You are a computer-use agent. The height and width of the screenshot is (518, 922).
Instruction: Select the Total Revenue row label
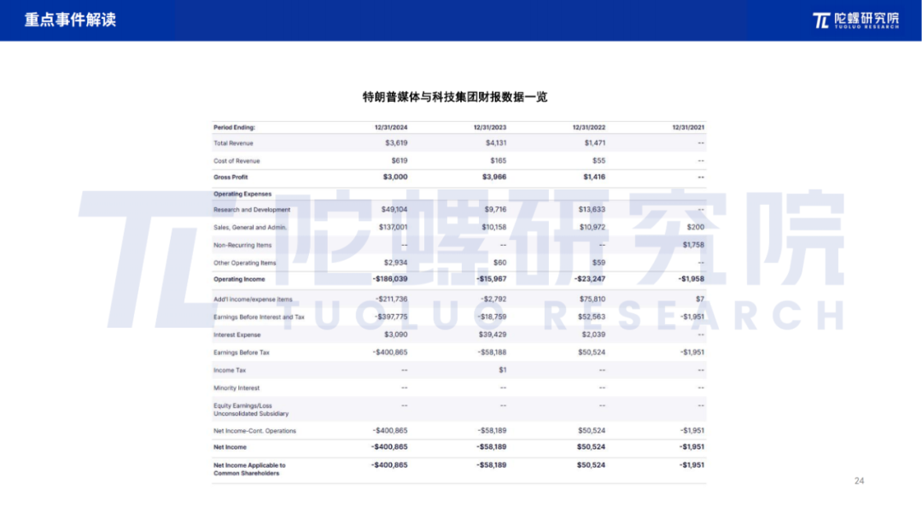233,143
